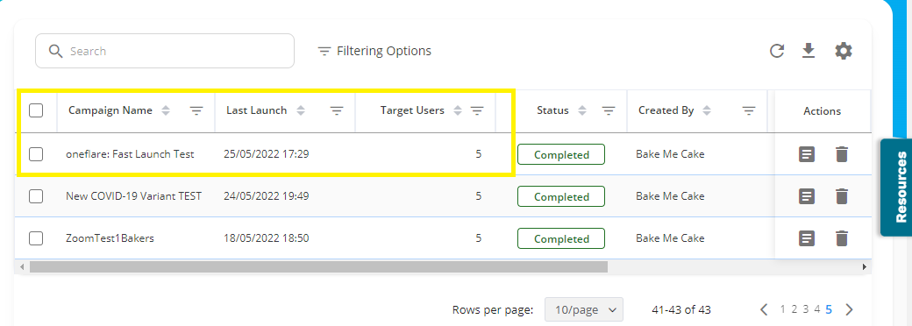This screenshot has width=912, height=326.
Task: Click the Campaign Name column filter icon
Action: click(197, 111)
